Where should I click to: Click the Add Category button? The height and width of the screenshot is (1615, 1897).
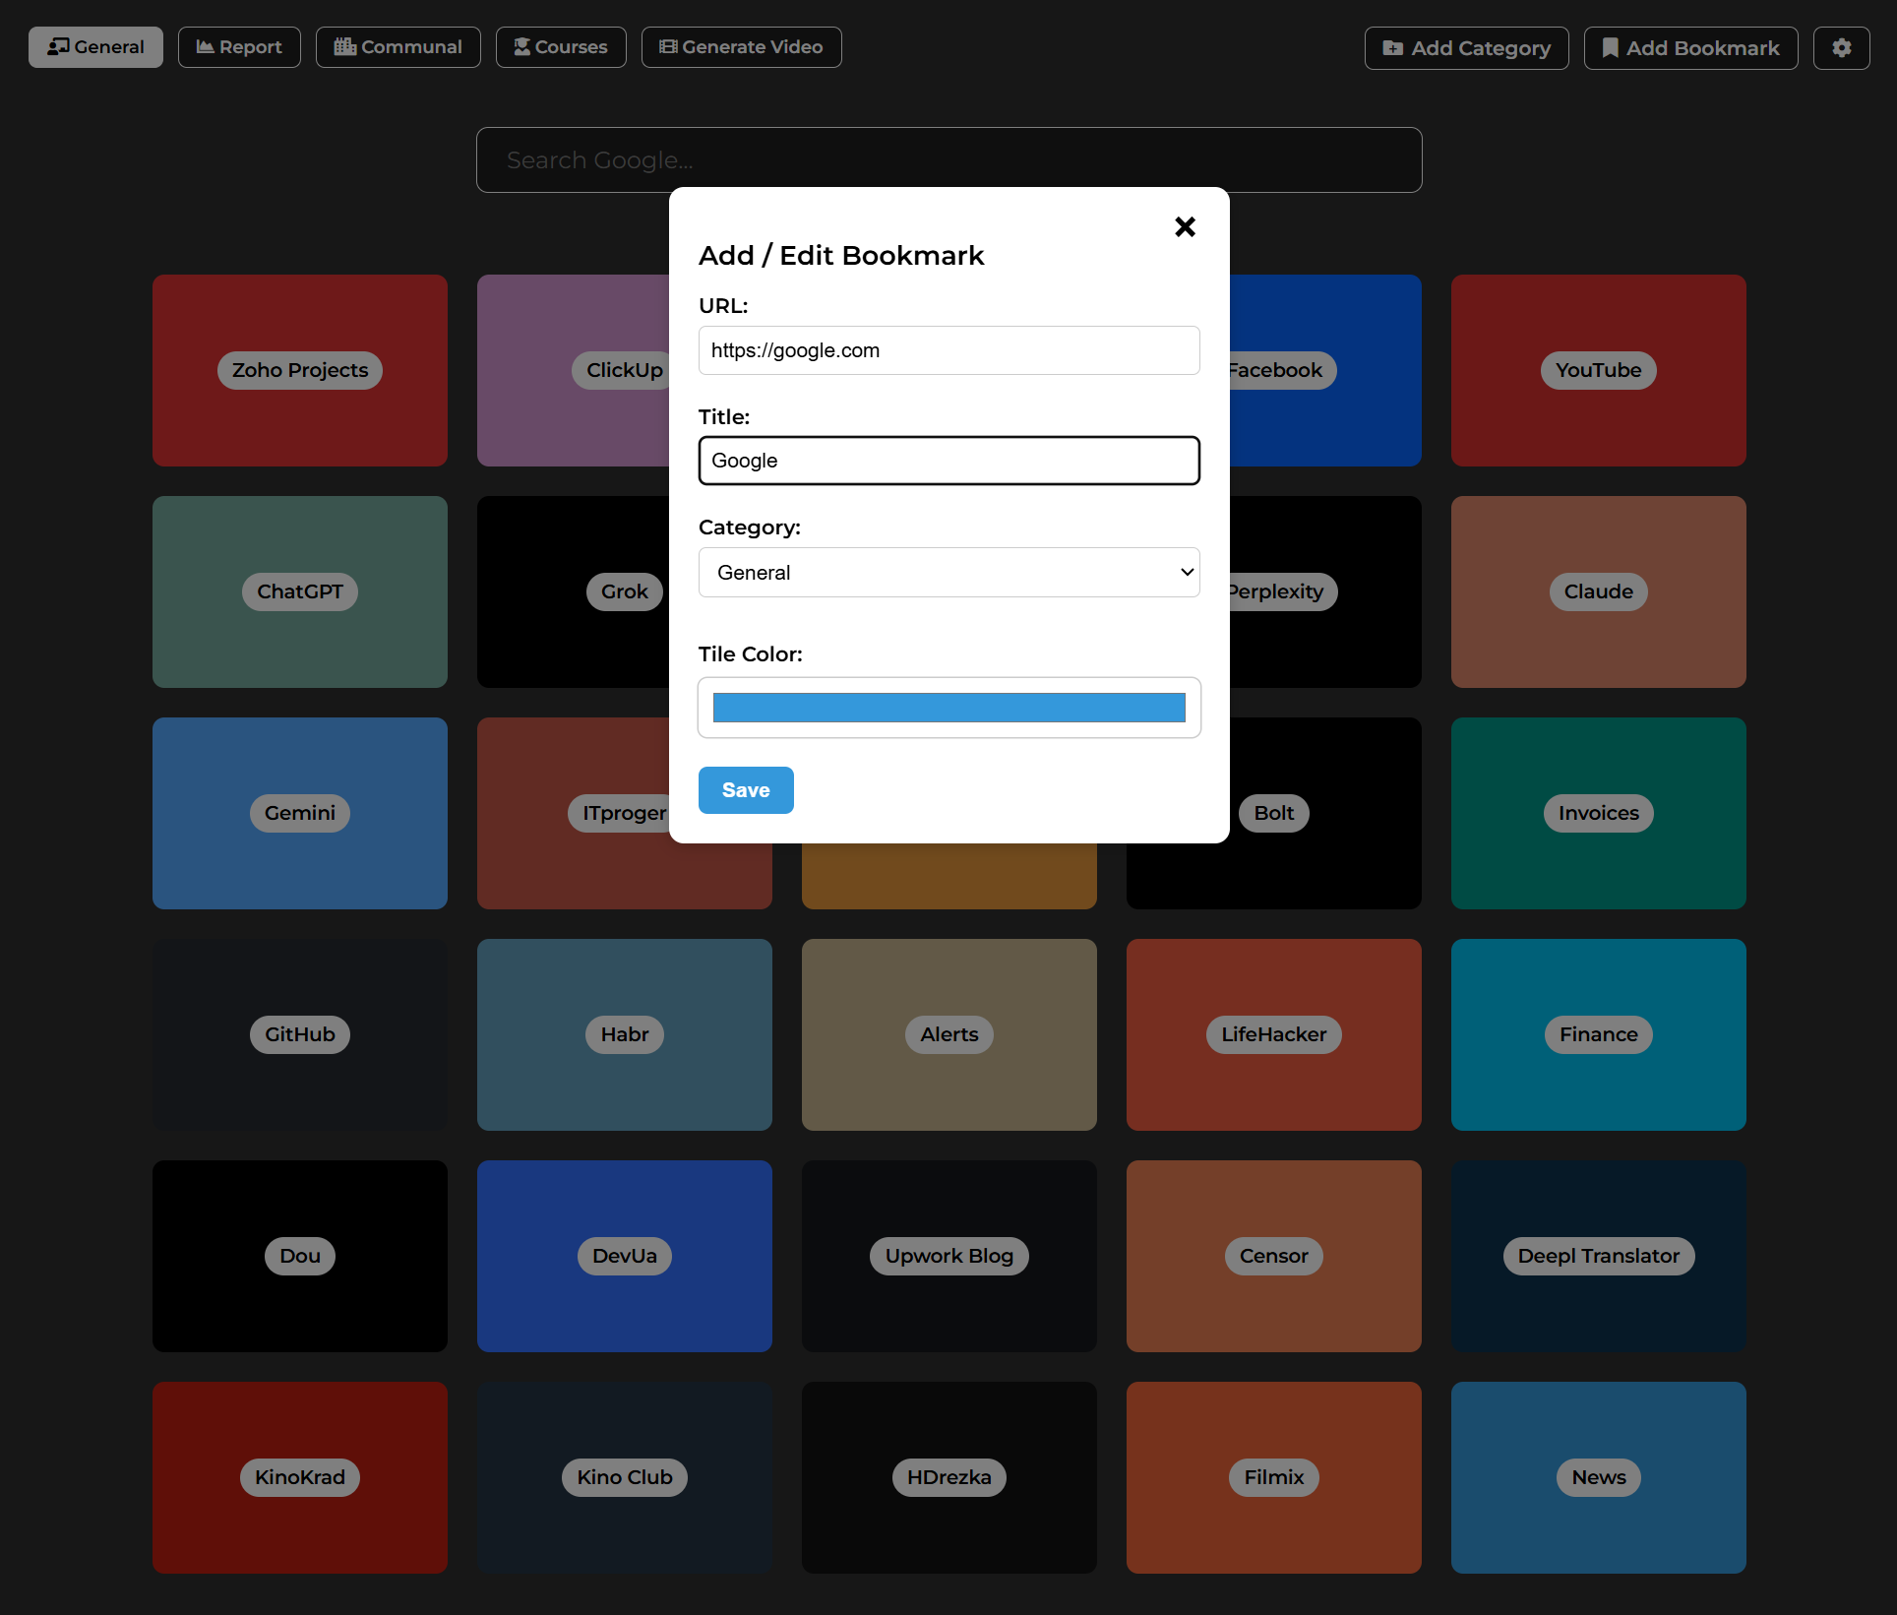[1466, 47]
